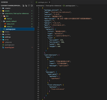The width and height of the screenshot is (107, 100).
Task: Open main.js in the dist folder
Action: point(17,19)
